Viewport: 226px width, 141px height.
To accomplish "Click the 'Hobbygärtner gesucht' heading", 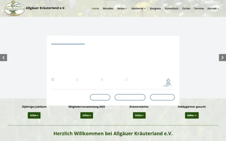I will click(x=192, y=107).
